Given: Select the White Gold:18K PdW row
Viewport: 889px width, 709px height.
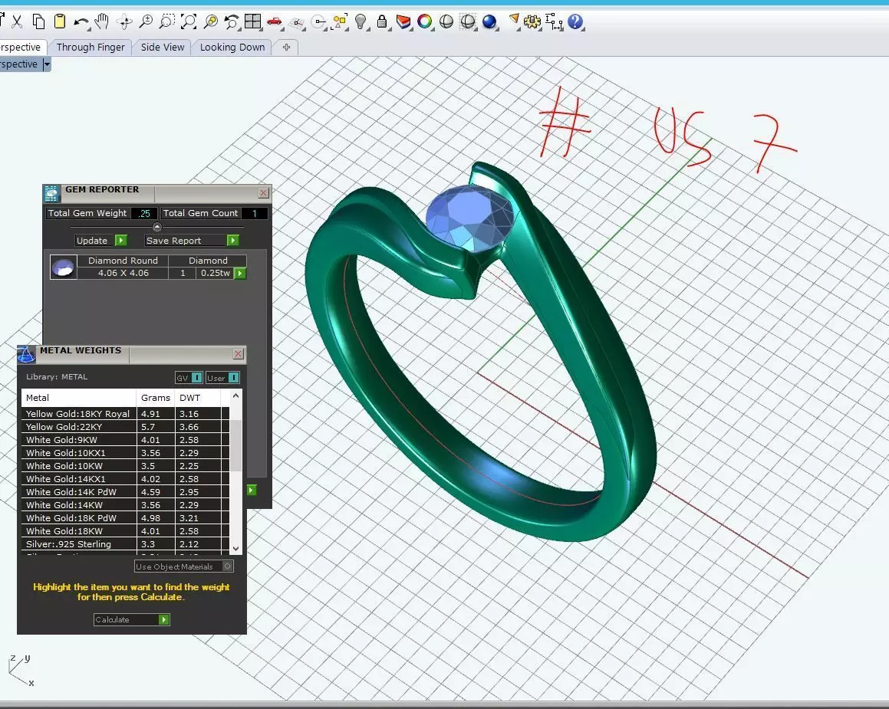Looking at the screenshot, I should (x=125, y=518).
